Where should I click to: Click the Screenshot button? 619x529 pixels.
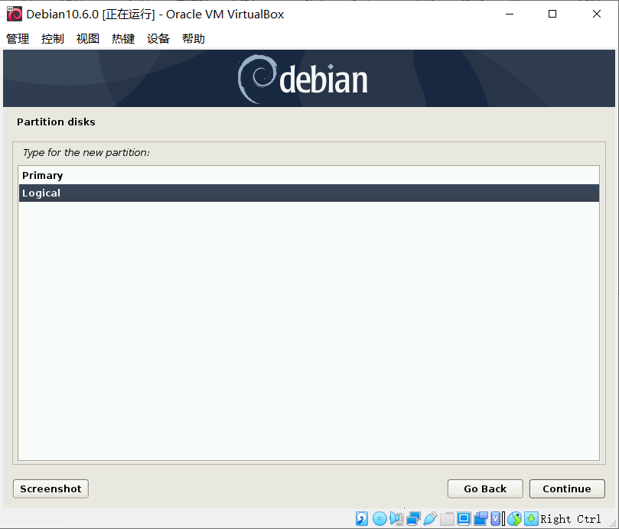point(50,488)
